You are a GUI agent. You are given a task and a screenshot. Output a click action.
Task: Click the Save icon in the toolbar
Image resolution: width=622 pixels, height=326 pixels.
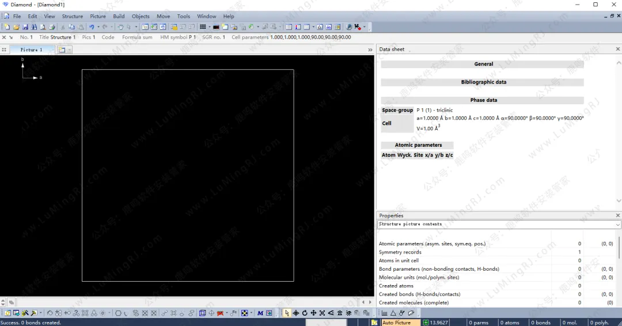[25, 27]
